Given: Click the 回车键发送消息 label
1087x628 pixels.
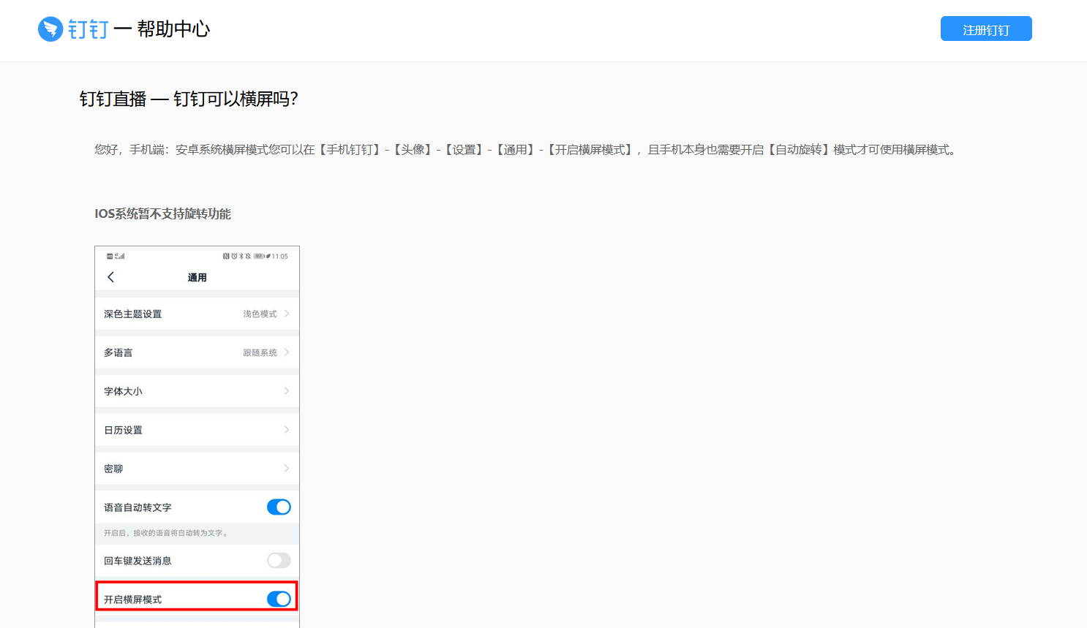Looking at the screenshot, I should pos(138,561).
